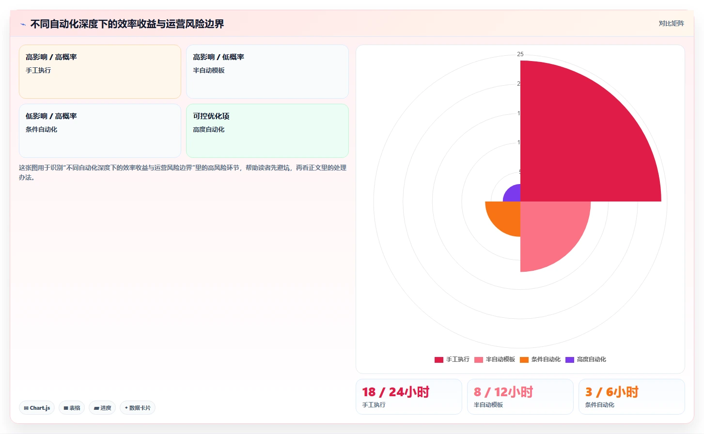This screenshot has height=434, width=704.
Task: Click the small purple 高度自动化 chart segment
Action: tap(514, 195)
